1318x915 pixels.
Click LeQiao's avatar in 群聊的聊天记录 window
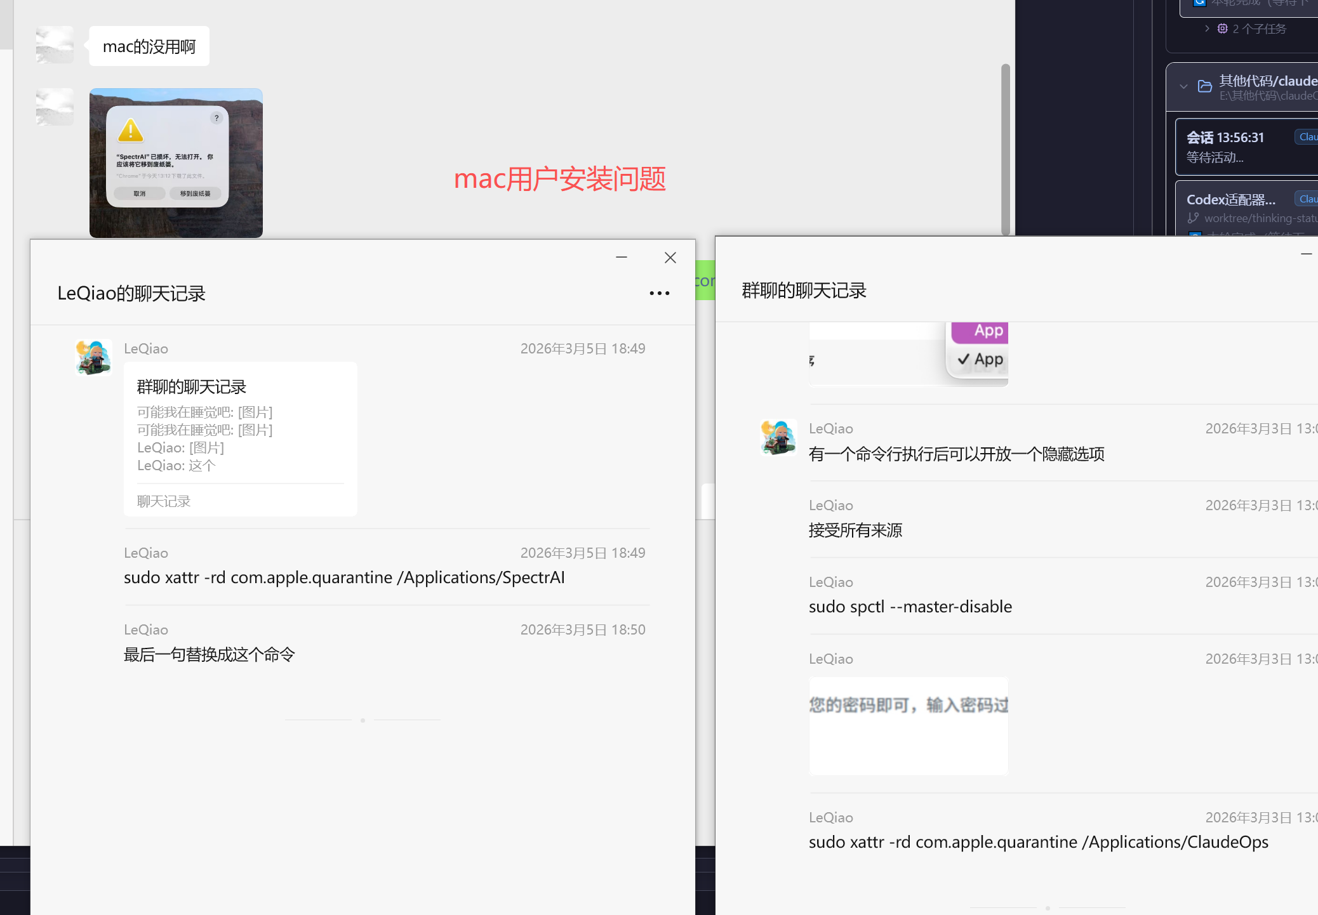(778, 437)
